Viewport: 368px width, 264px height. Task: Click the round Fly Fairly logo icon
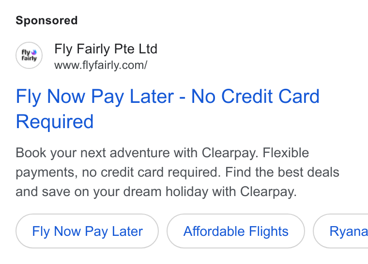click(x=29, y=55)
